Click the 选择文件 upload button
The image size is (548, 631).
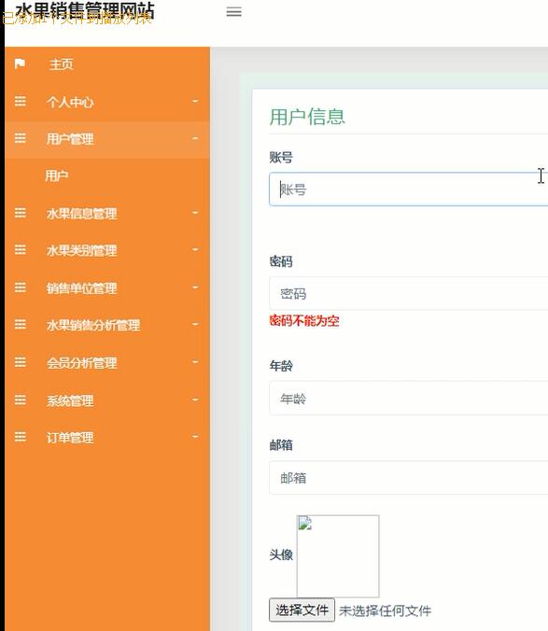pyautogui.click(x=302, y=610)
